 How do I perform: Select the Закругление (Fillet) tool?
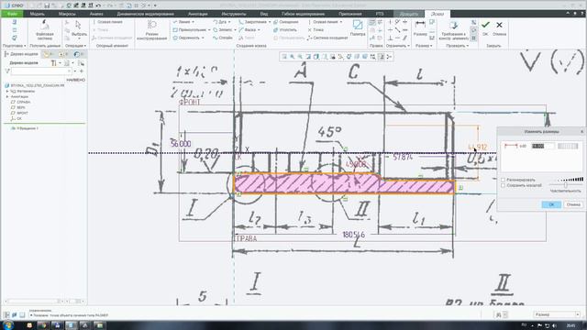point(252,22)
